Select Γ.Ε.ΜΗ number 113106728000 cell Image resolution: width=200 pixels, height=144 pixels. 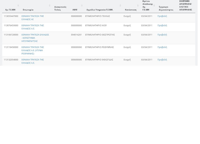click(x=11, y=35)
